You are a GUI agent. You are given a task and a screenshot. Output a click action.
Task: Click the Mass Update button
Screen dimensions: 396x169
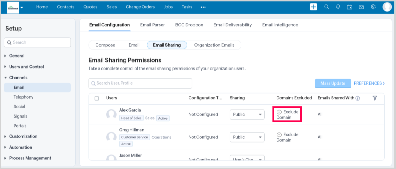click(x=333, y=83)
